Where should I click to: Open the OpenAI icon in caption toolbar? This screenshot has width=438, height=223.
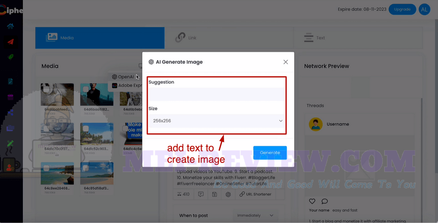pyautogui.click(x=228, y=194)
